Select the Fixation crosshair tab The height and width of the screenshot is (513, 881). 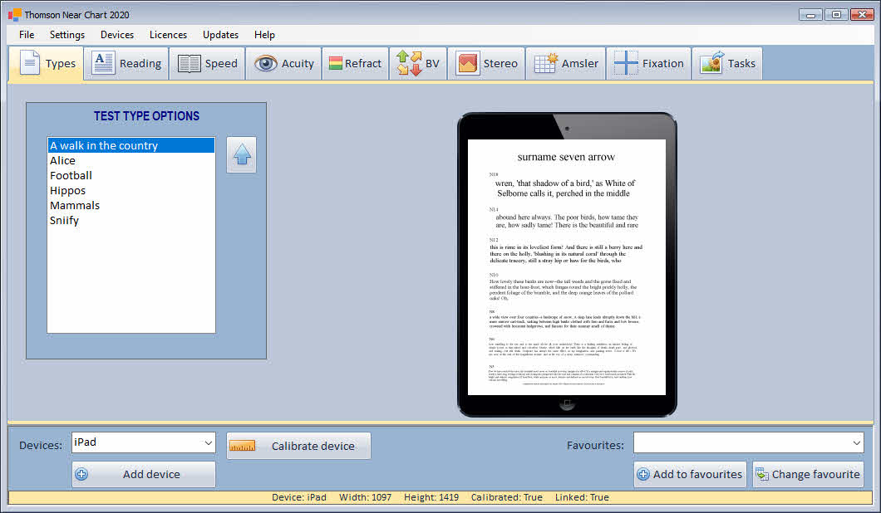649,64
